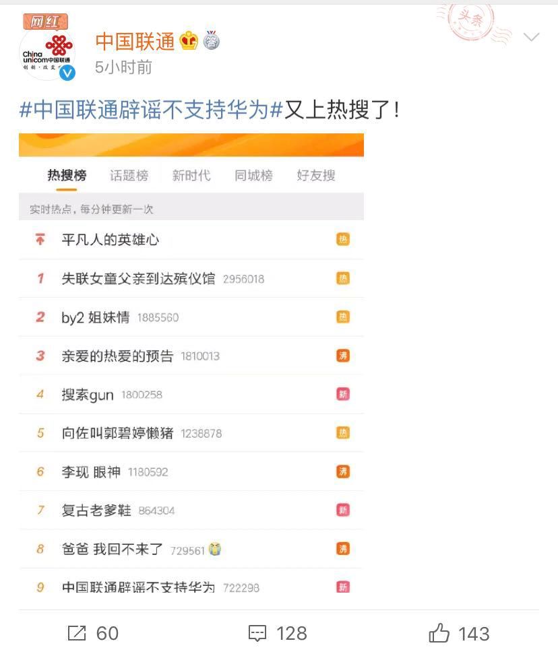Click the silver medal badge beside the username
Screen dimensions: 558x658
click(211, 40)
